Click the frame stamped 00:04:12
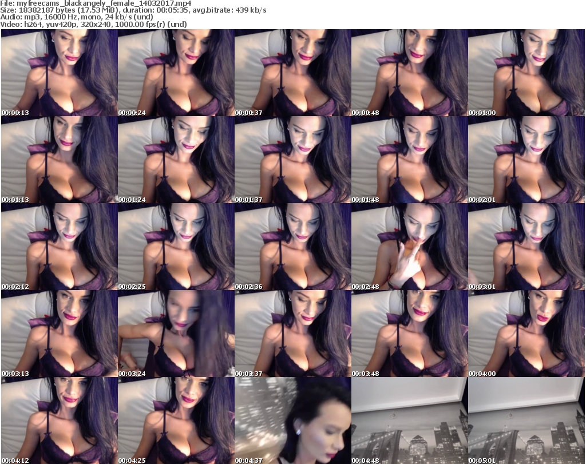Image resolution: width=586 pixels, height=464 pixels. [59, 421]
